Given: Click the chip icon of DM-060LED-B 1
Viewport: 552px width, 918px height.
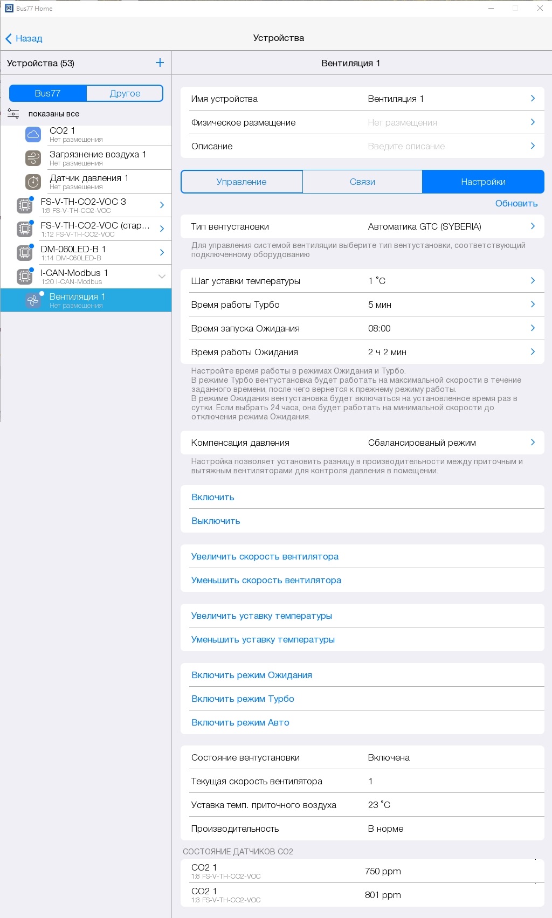Looking at the screenshot, I should (x=24, y=253).
